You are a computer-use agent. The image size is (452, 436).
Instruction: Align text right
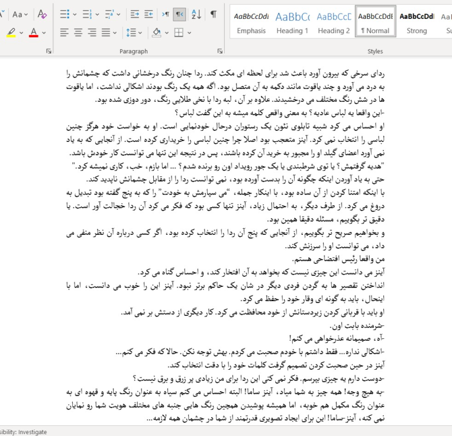[x=92, y=33]
